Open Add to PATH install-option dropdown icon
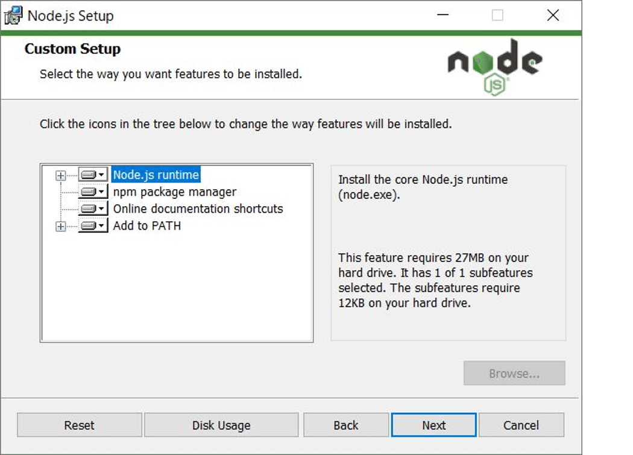The image size is (633, 455). pyautogui.click(x=93, y=225)
